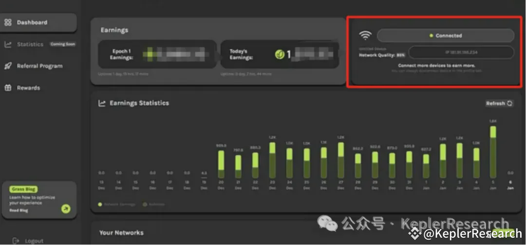Click 'Connect more devices to earn more.' text
Image resolution: width=526 pixels, height=245 pixels.
click(x=436, y=65)
